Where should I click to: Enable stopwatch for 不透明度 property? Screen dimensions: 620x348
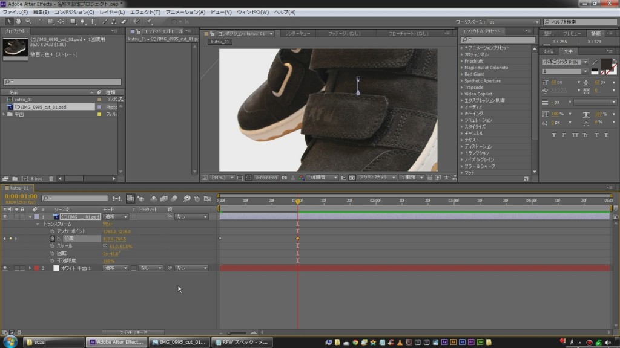[52, 260]
